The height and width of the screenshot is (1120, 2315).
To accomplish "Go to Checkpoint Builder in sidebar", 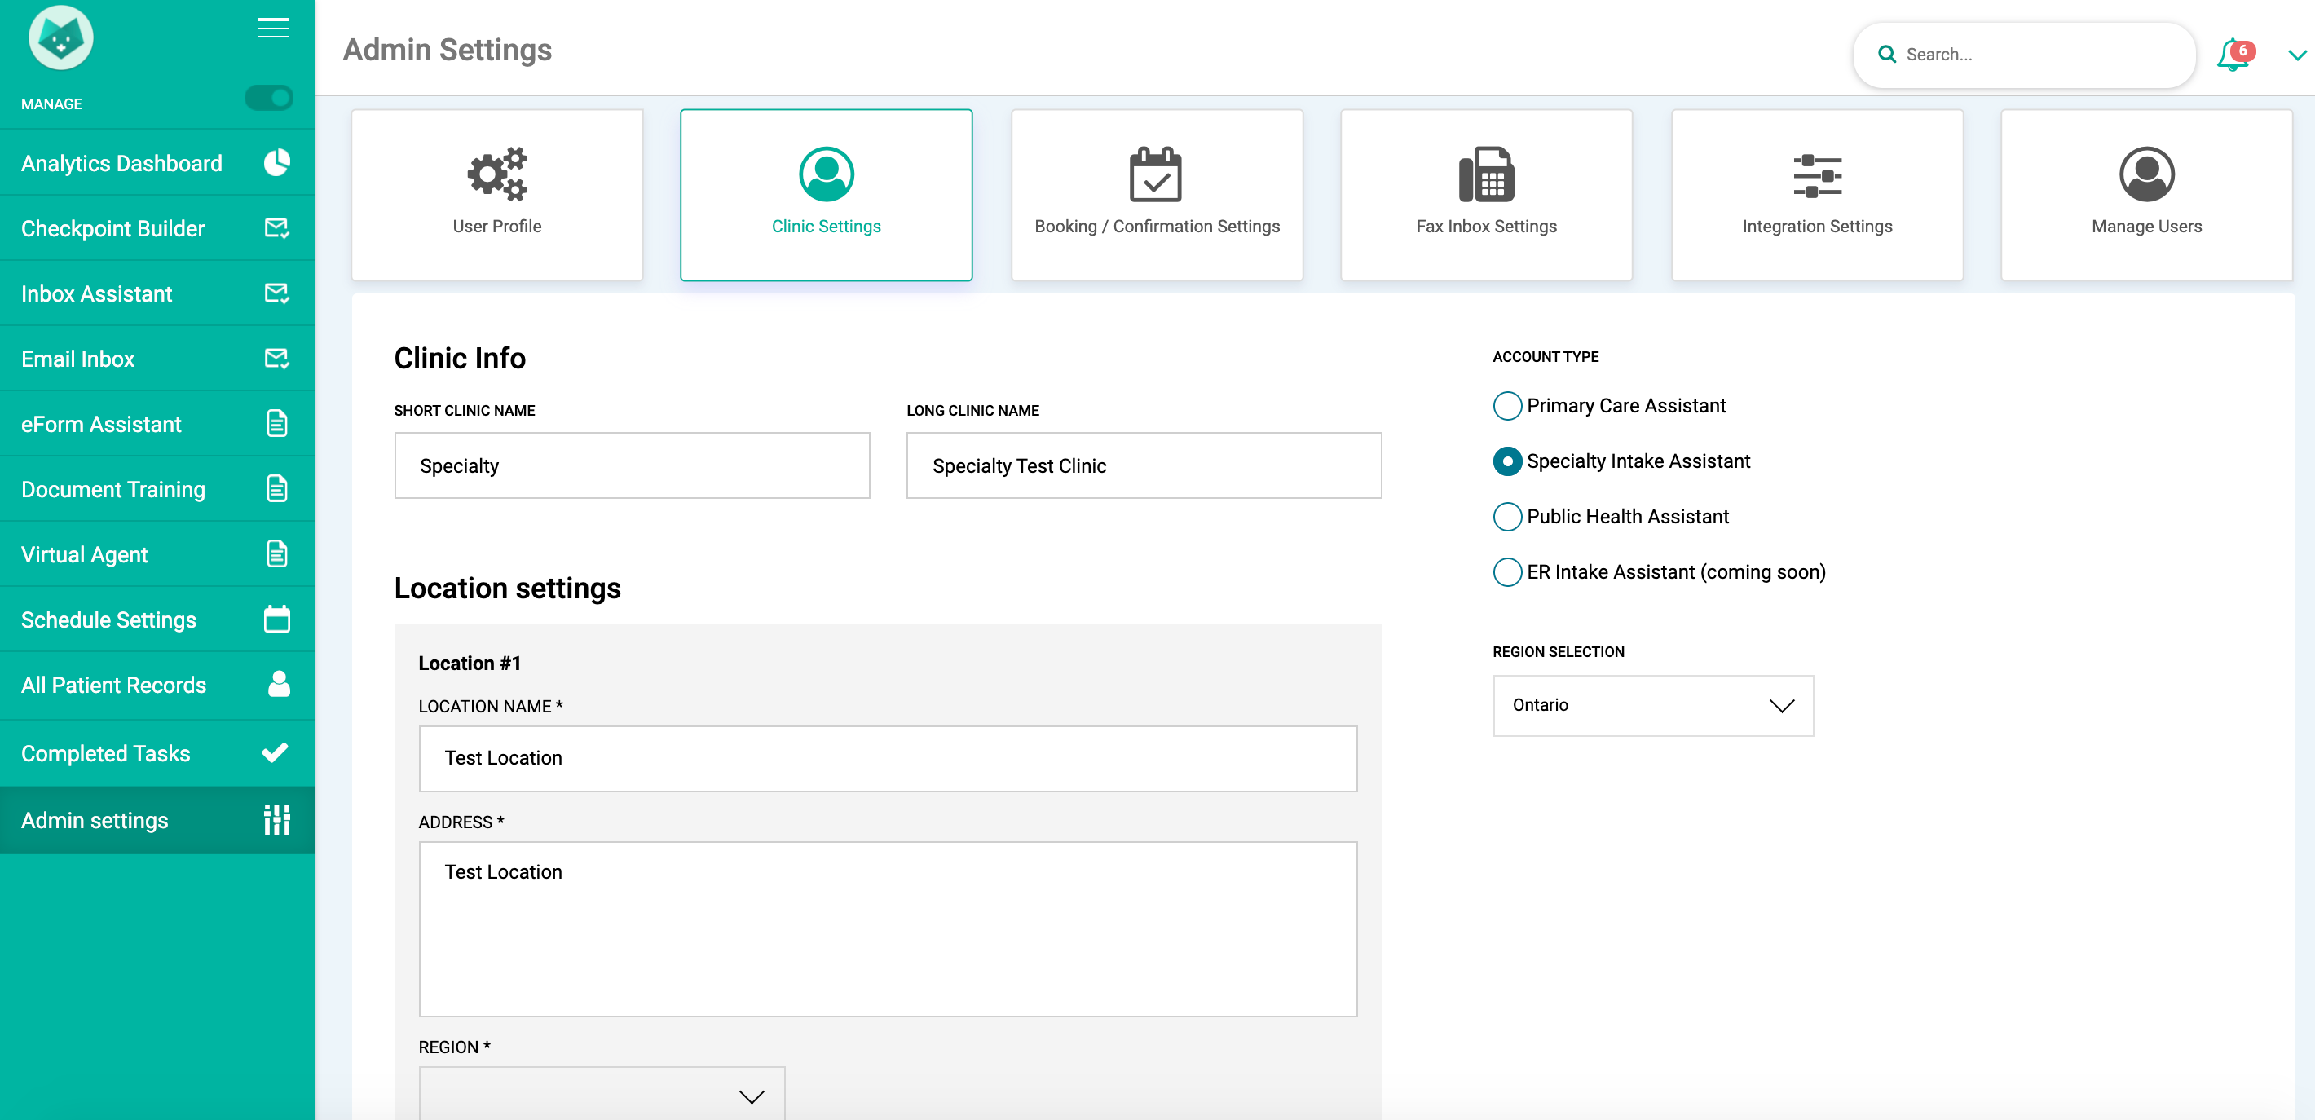I will 157,228.
